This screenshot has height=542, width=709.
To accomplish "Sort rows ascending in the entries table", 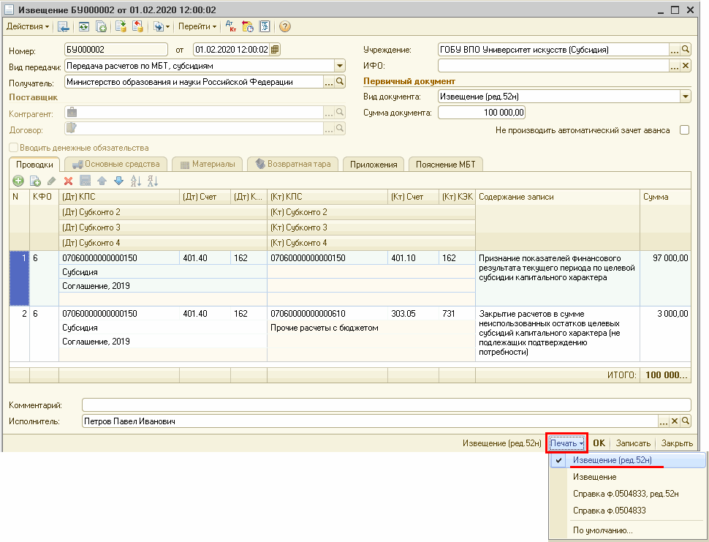I will 135,181.
